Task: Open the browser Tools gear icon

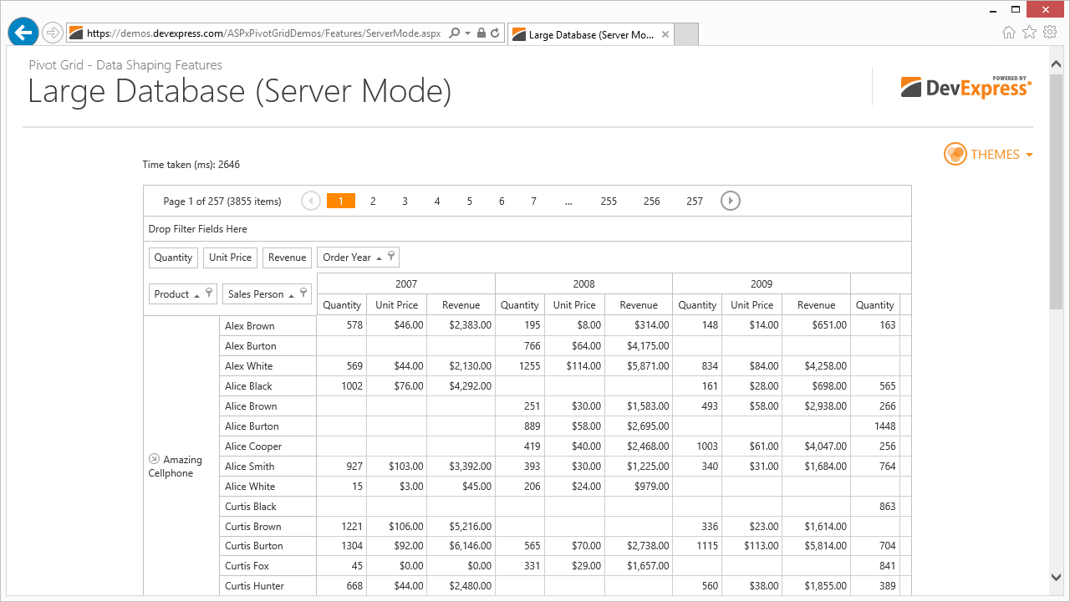Action: pos(1050,33)
